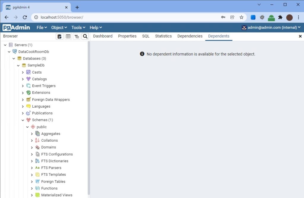Expand the Aggregates node

(32, 134)
